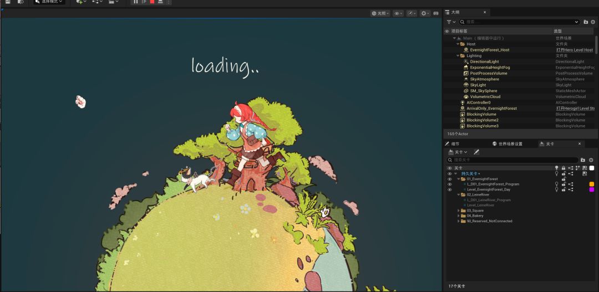Toggle lock on Level_EvernightForest_Day level
The image size is (599, 292).
tap(564, 189)
